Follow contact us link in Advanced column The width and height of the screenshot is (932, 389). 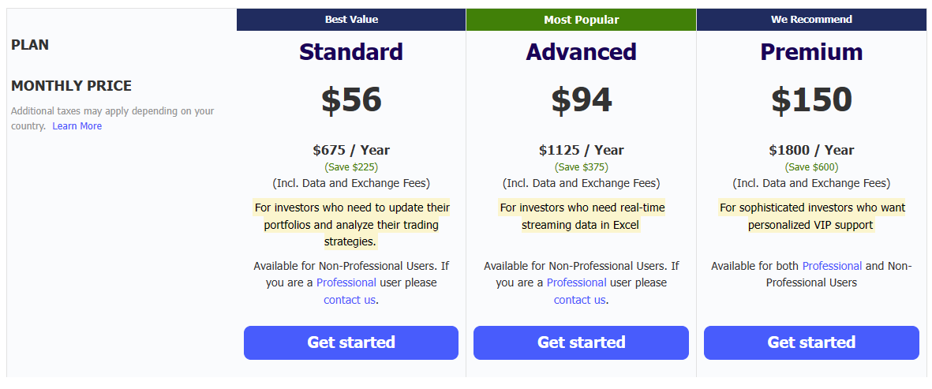[x=580, y=300]
